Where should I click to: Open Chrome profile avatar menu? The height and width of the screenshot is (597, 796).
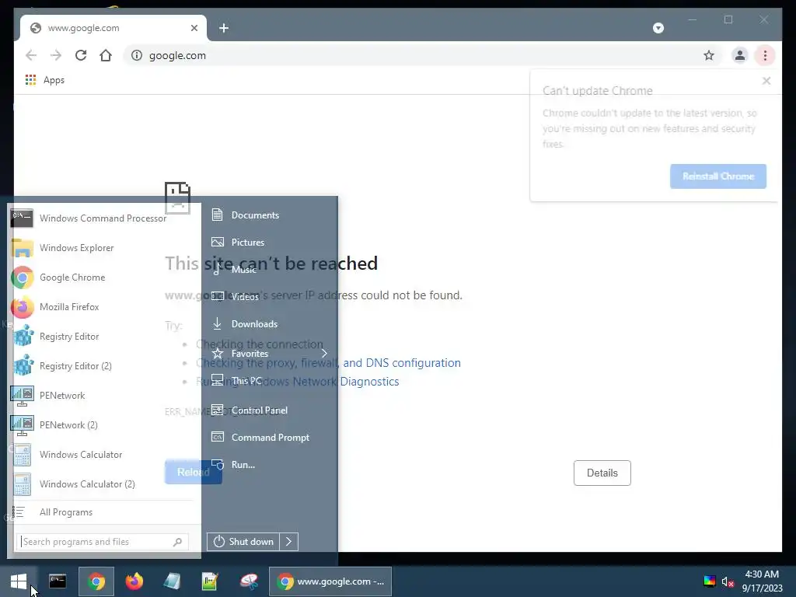pyautogui.click(x=740, y=55)
